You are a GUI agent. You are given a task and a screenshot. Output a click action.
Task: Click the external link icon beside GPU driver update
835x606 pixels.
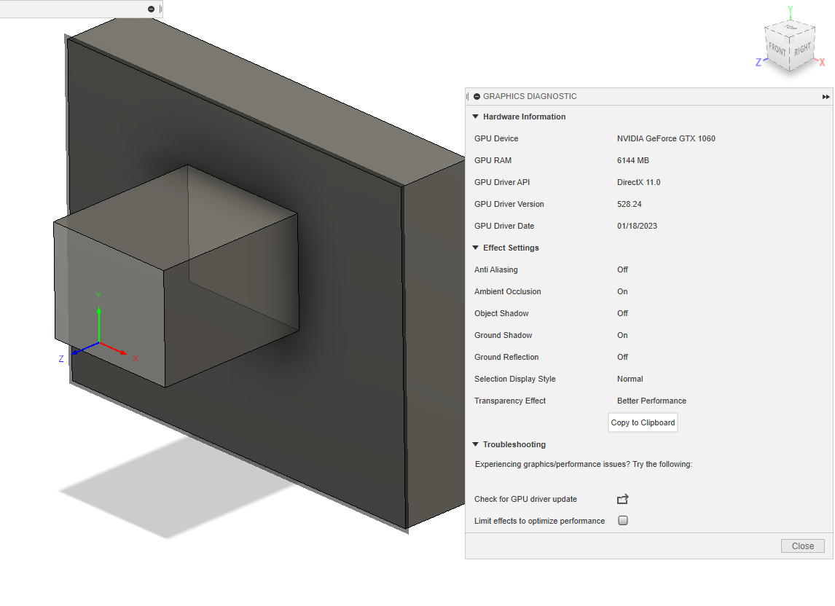click(622, 499)
